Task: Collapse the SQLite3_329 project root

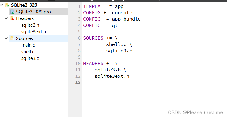Action: [1, 5]
